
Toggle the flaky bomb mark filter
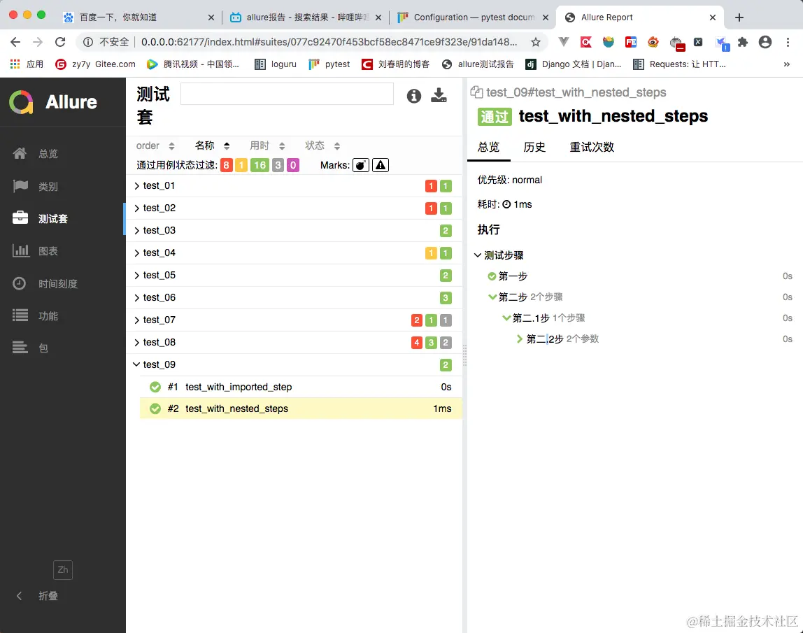[x=360, y=165]
